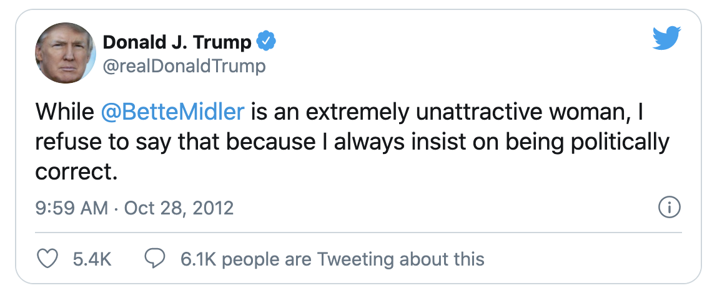The width and height of the screenshot is (712, 293).
Task: Click the Twitter bird logo
Action: point(666,38)
